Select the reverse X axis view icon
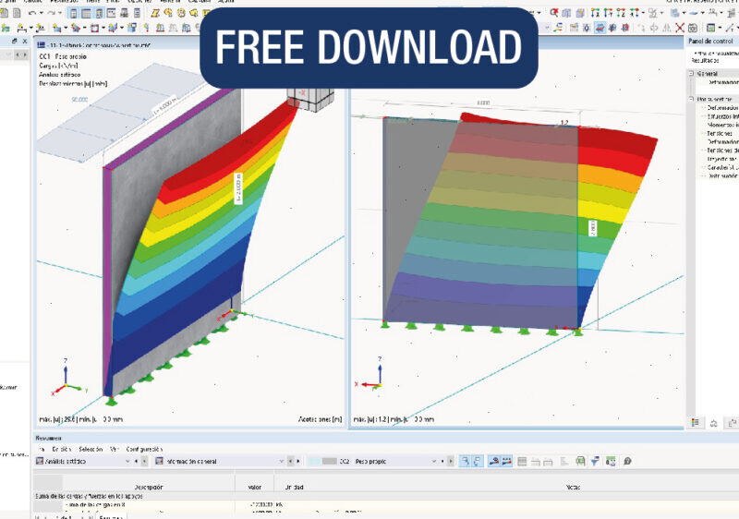 [634, 13]
